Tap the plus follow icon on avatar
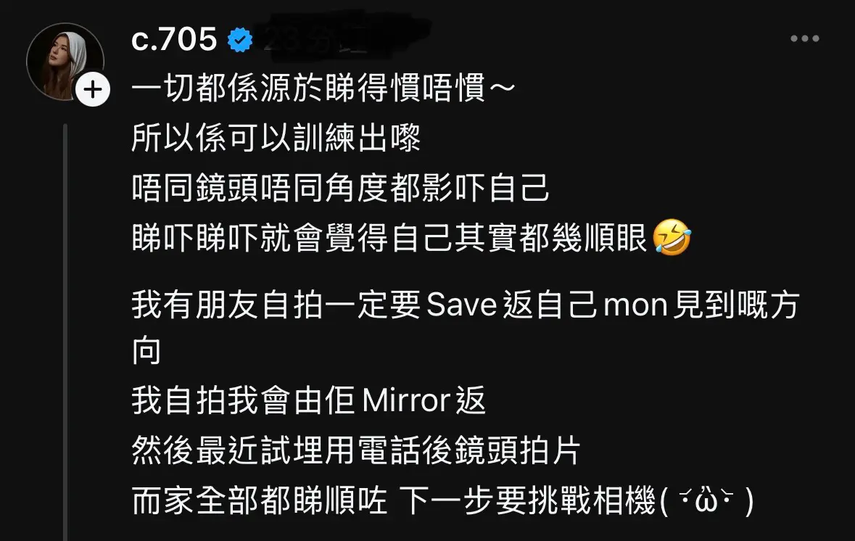This screenshot has width=855, height=541. (x=93, y=89)
